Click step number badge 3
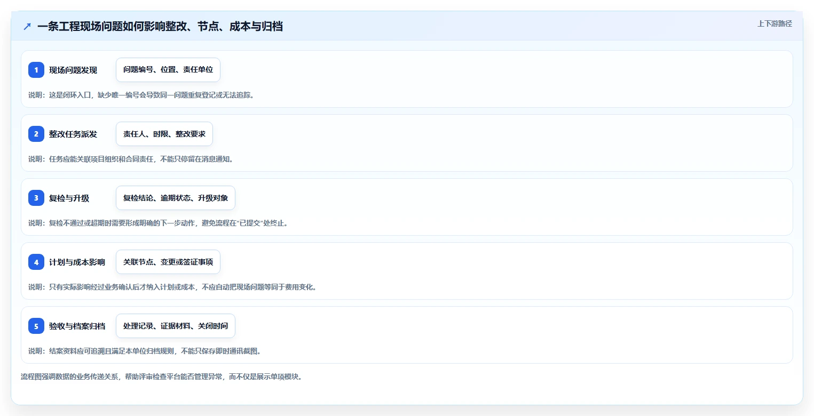The width and height of the screenshot is (814, 416). 36,198
